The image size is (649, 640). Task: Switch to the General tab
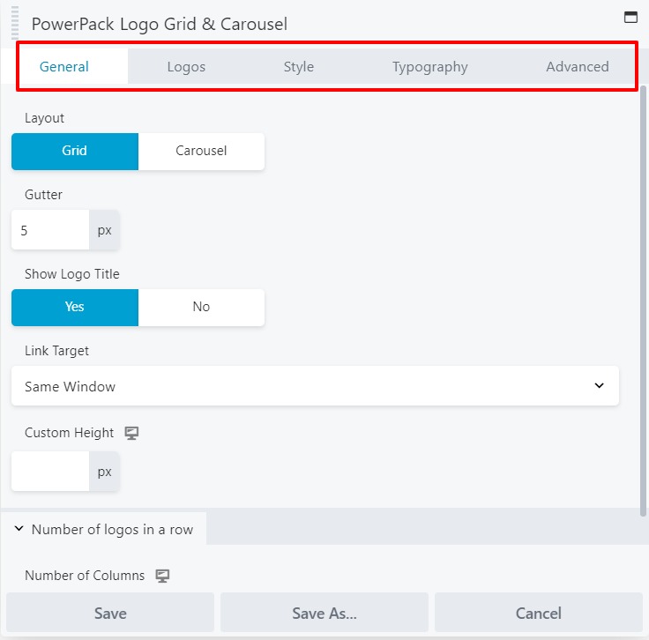[x=64, y=67]
